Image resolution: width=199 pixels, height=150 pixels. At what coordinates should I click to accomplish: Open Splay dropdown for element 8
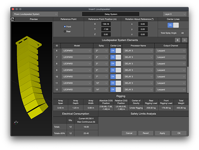[x=101, y=64]
